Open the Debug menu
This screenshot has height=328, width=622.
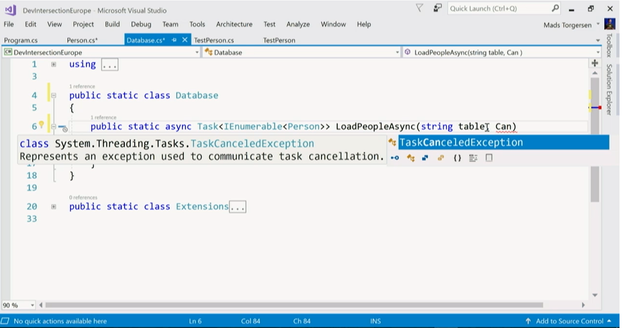tap(141, 24)
